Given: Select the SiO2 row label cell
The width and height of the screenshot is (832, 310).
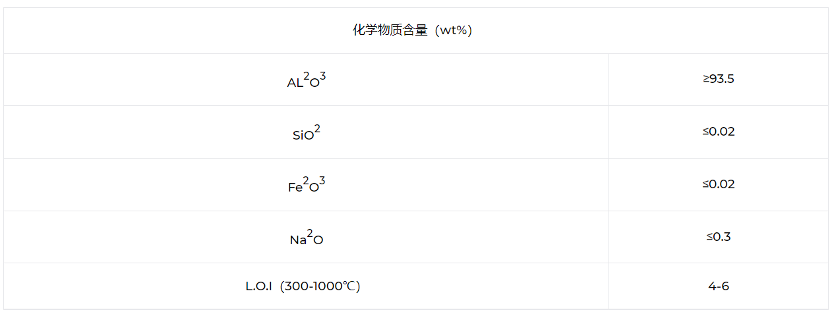Looking at the screenshot, I should click(306, 133).
